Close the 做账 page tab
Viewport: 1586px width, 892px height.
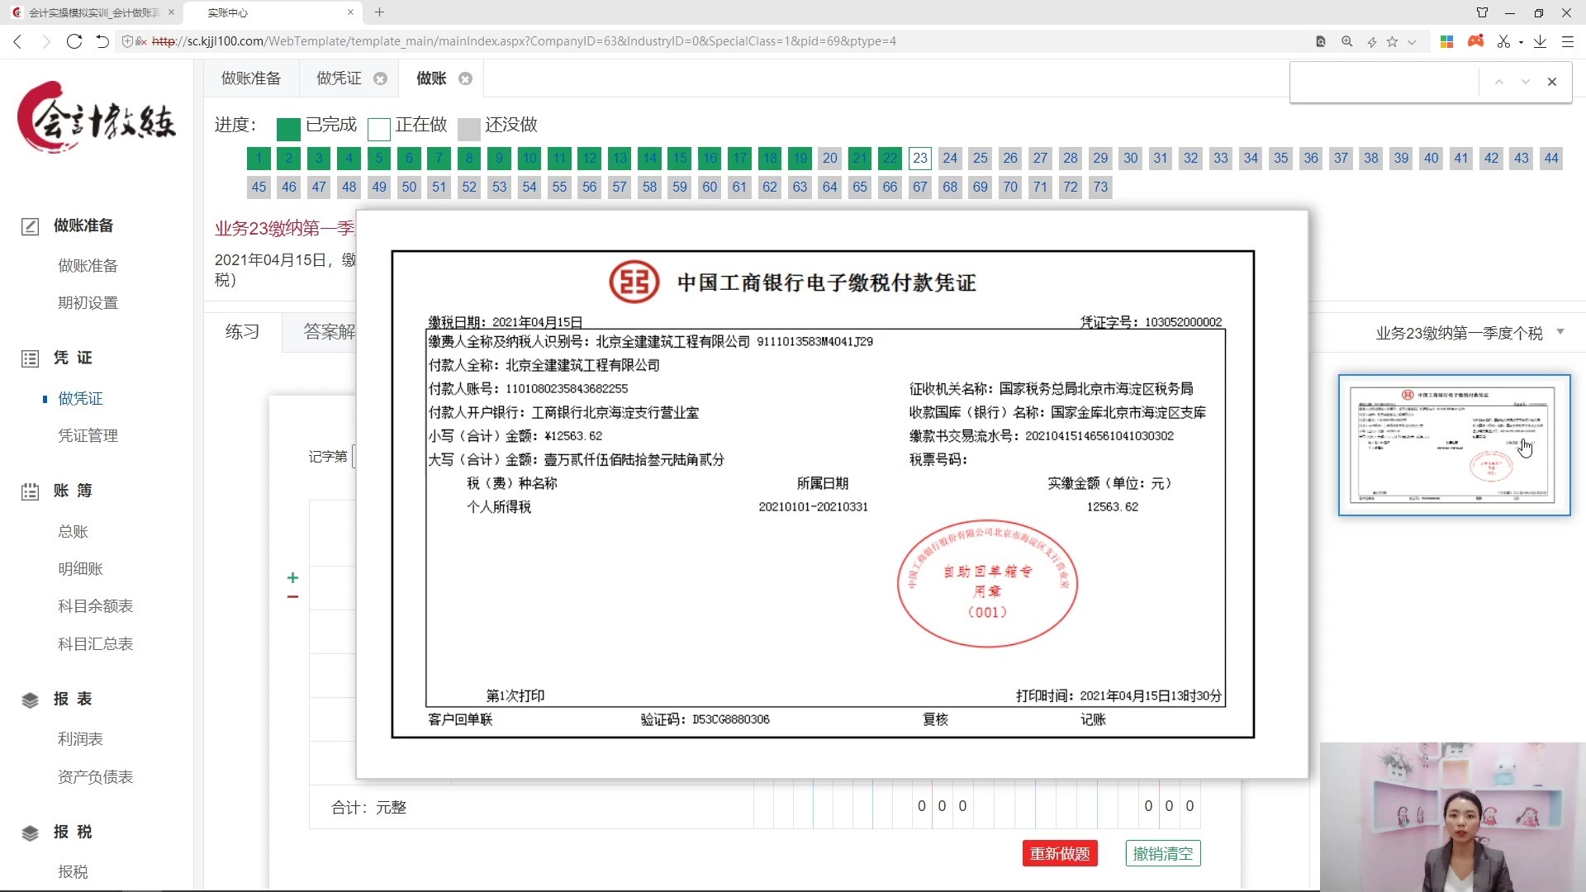click(465, 78)
